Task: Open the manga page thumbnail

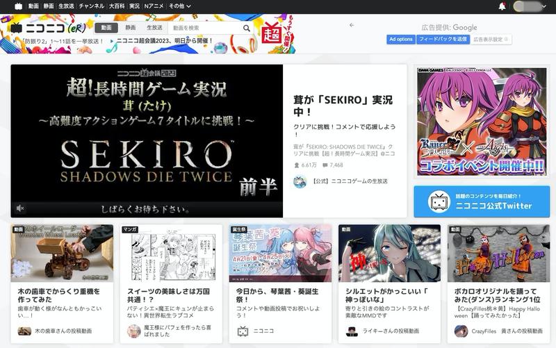Action: (x=171, y=254)
